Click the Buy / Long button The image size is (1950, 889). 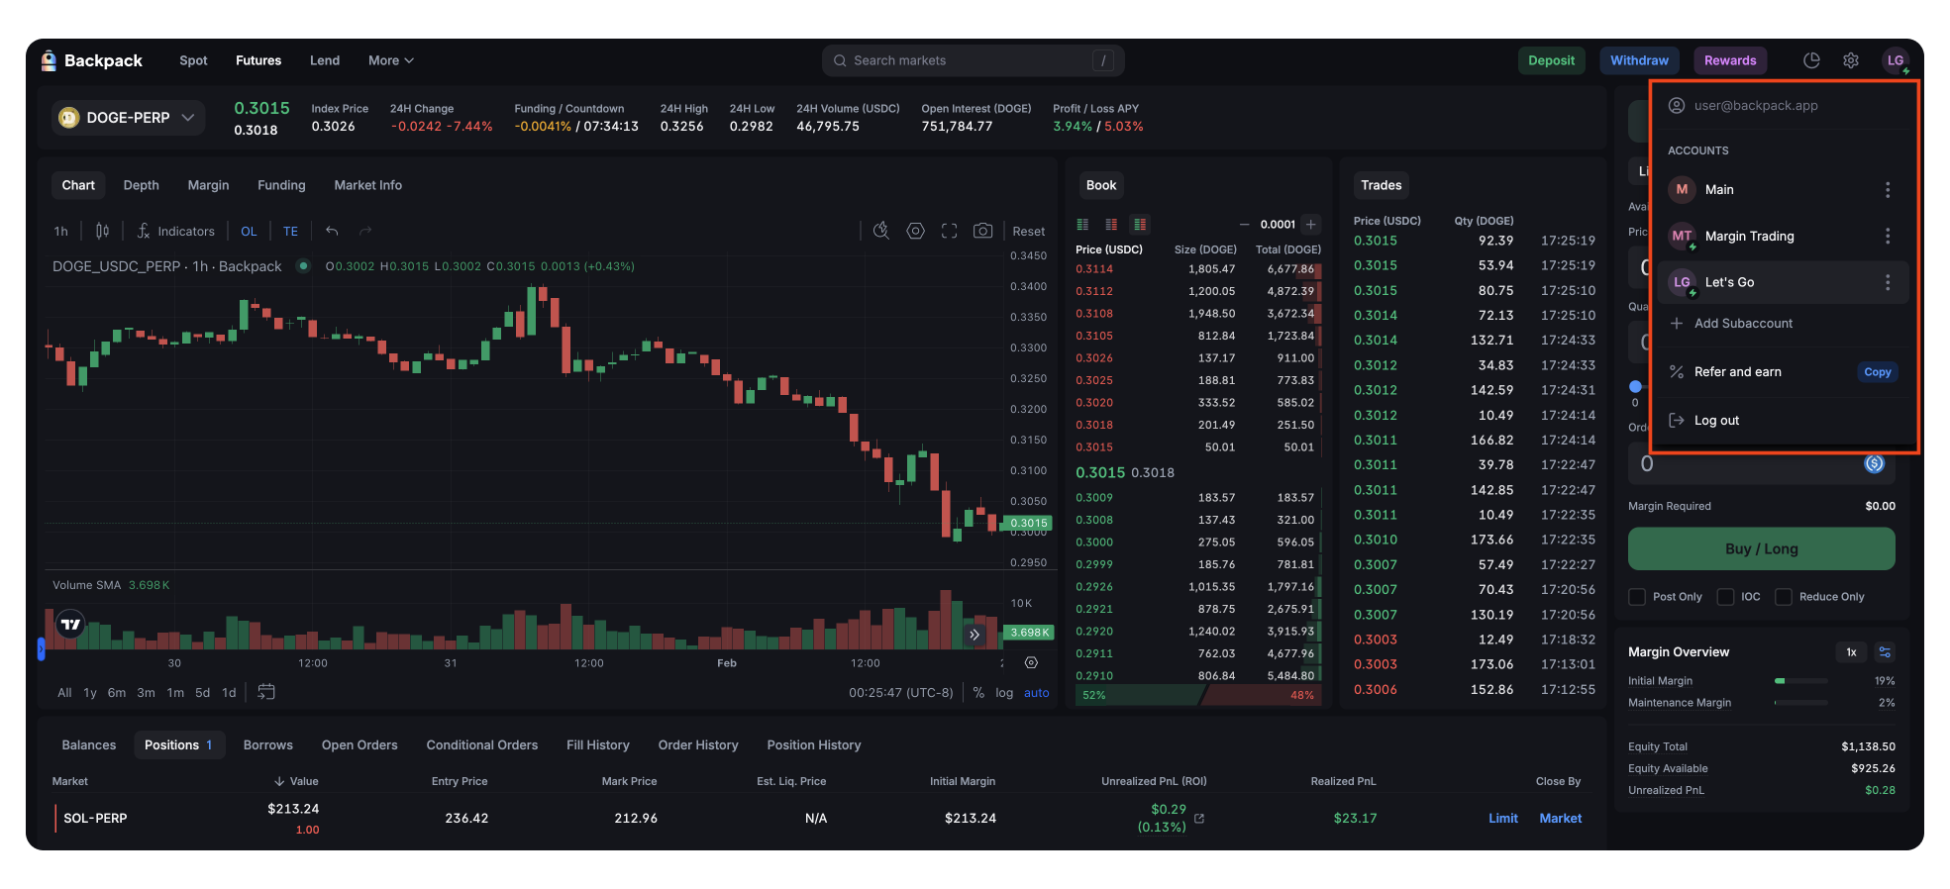pos(1761,548)
